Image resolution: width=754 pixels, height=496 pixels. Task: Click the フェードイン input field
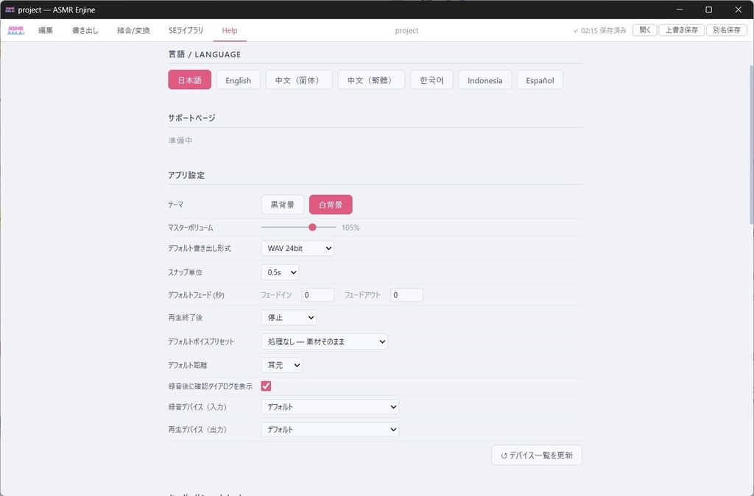[318, 295]
